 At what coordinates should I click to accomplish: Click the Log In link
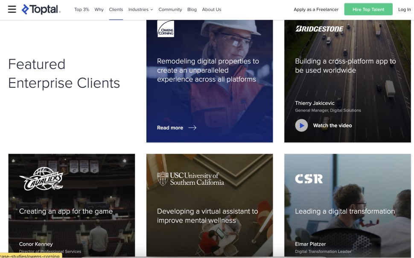click(405, 9)
